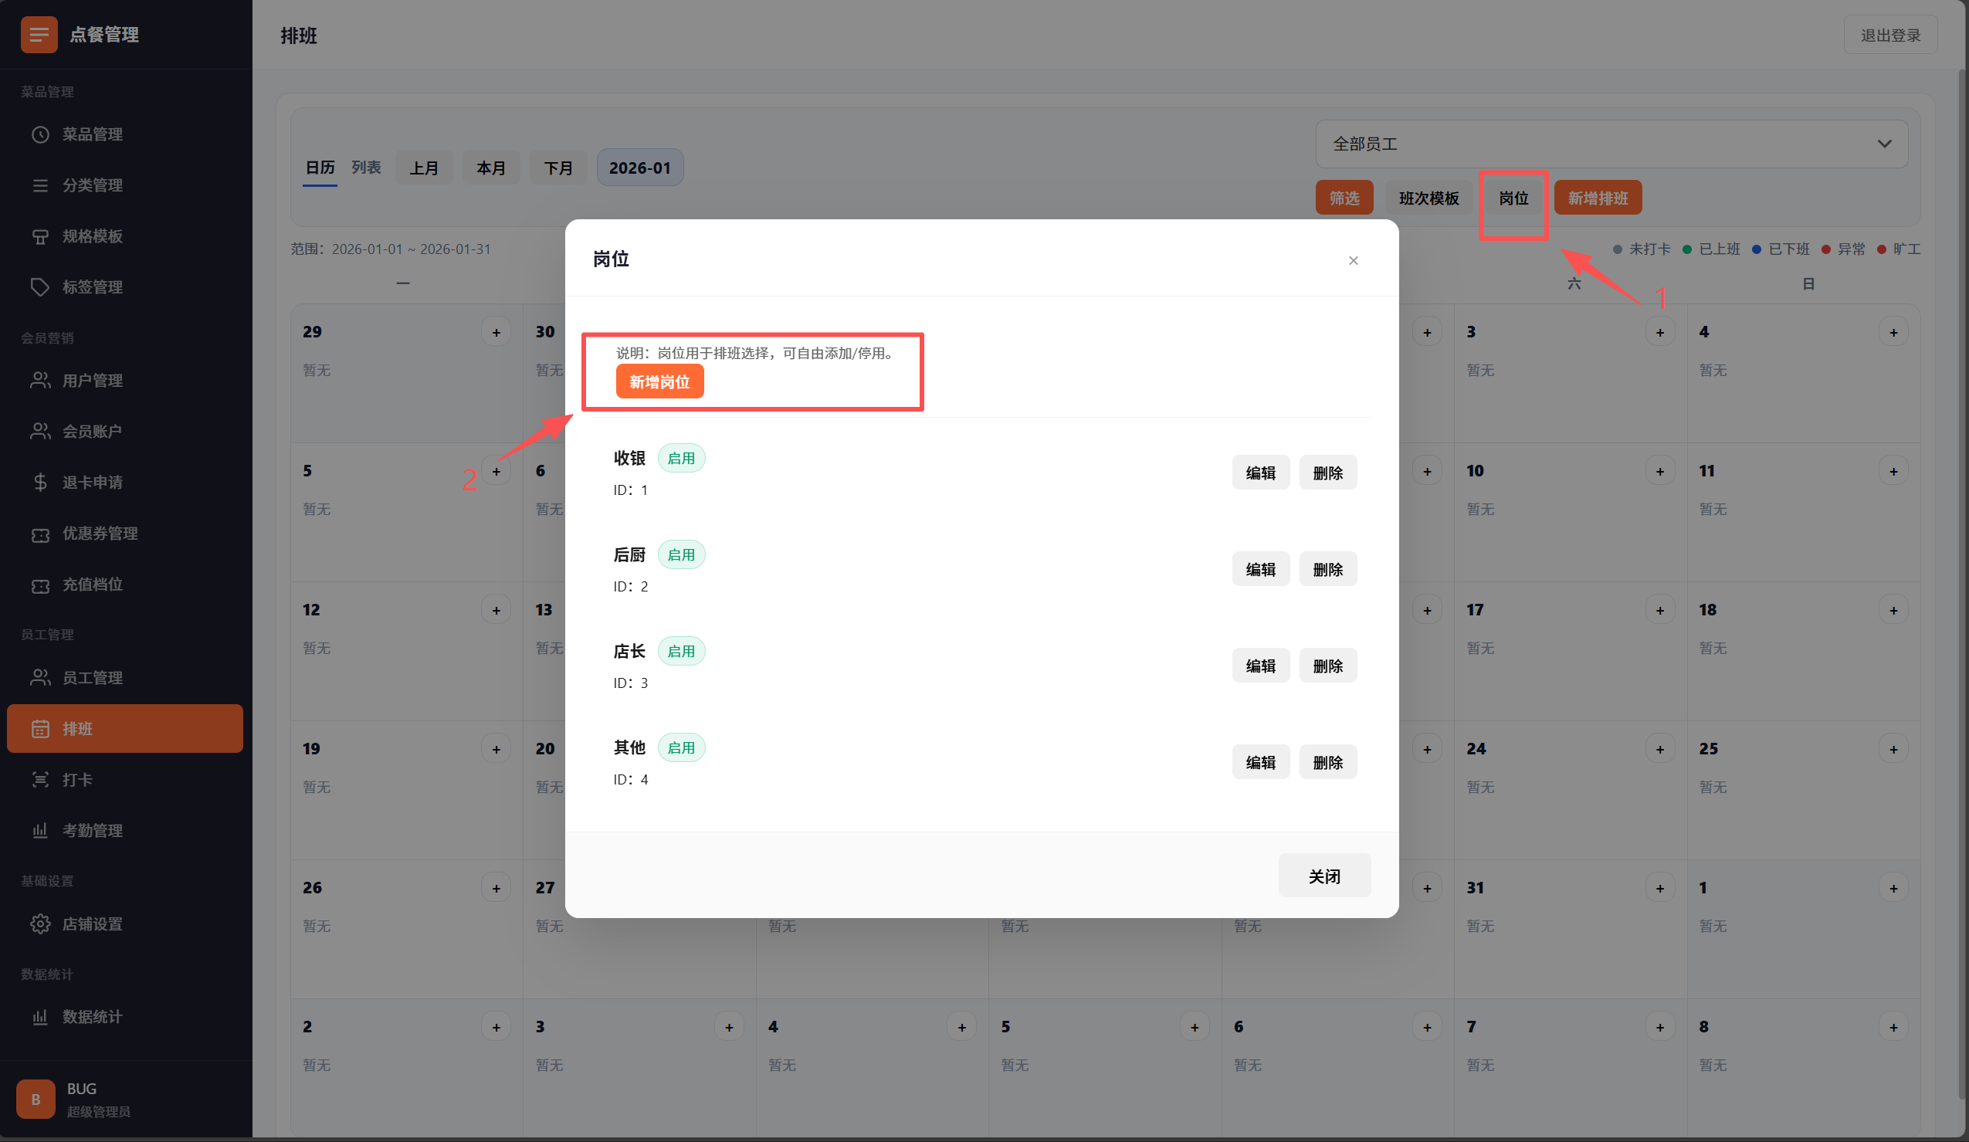Toggle the 启用 badge on 其他 position
Viewport: 1969px width, 1142px height.
coord(680,747)
